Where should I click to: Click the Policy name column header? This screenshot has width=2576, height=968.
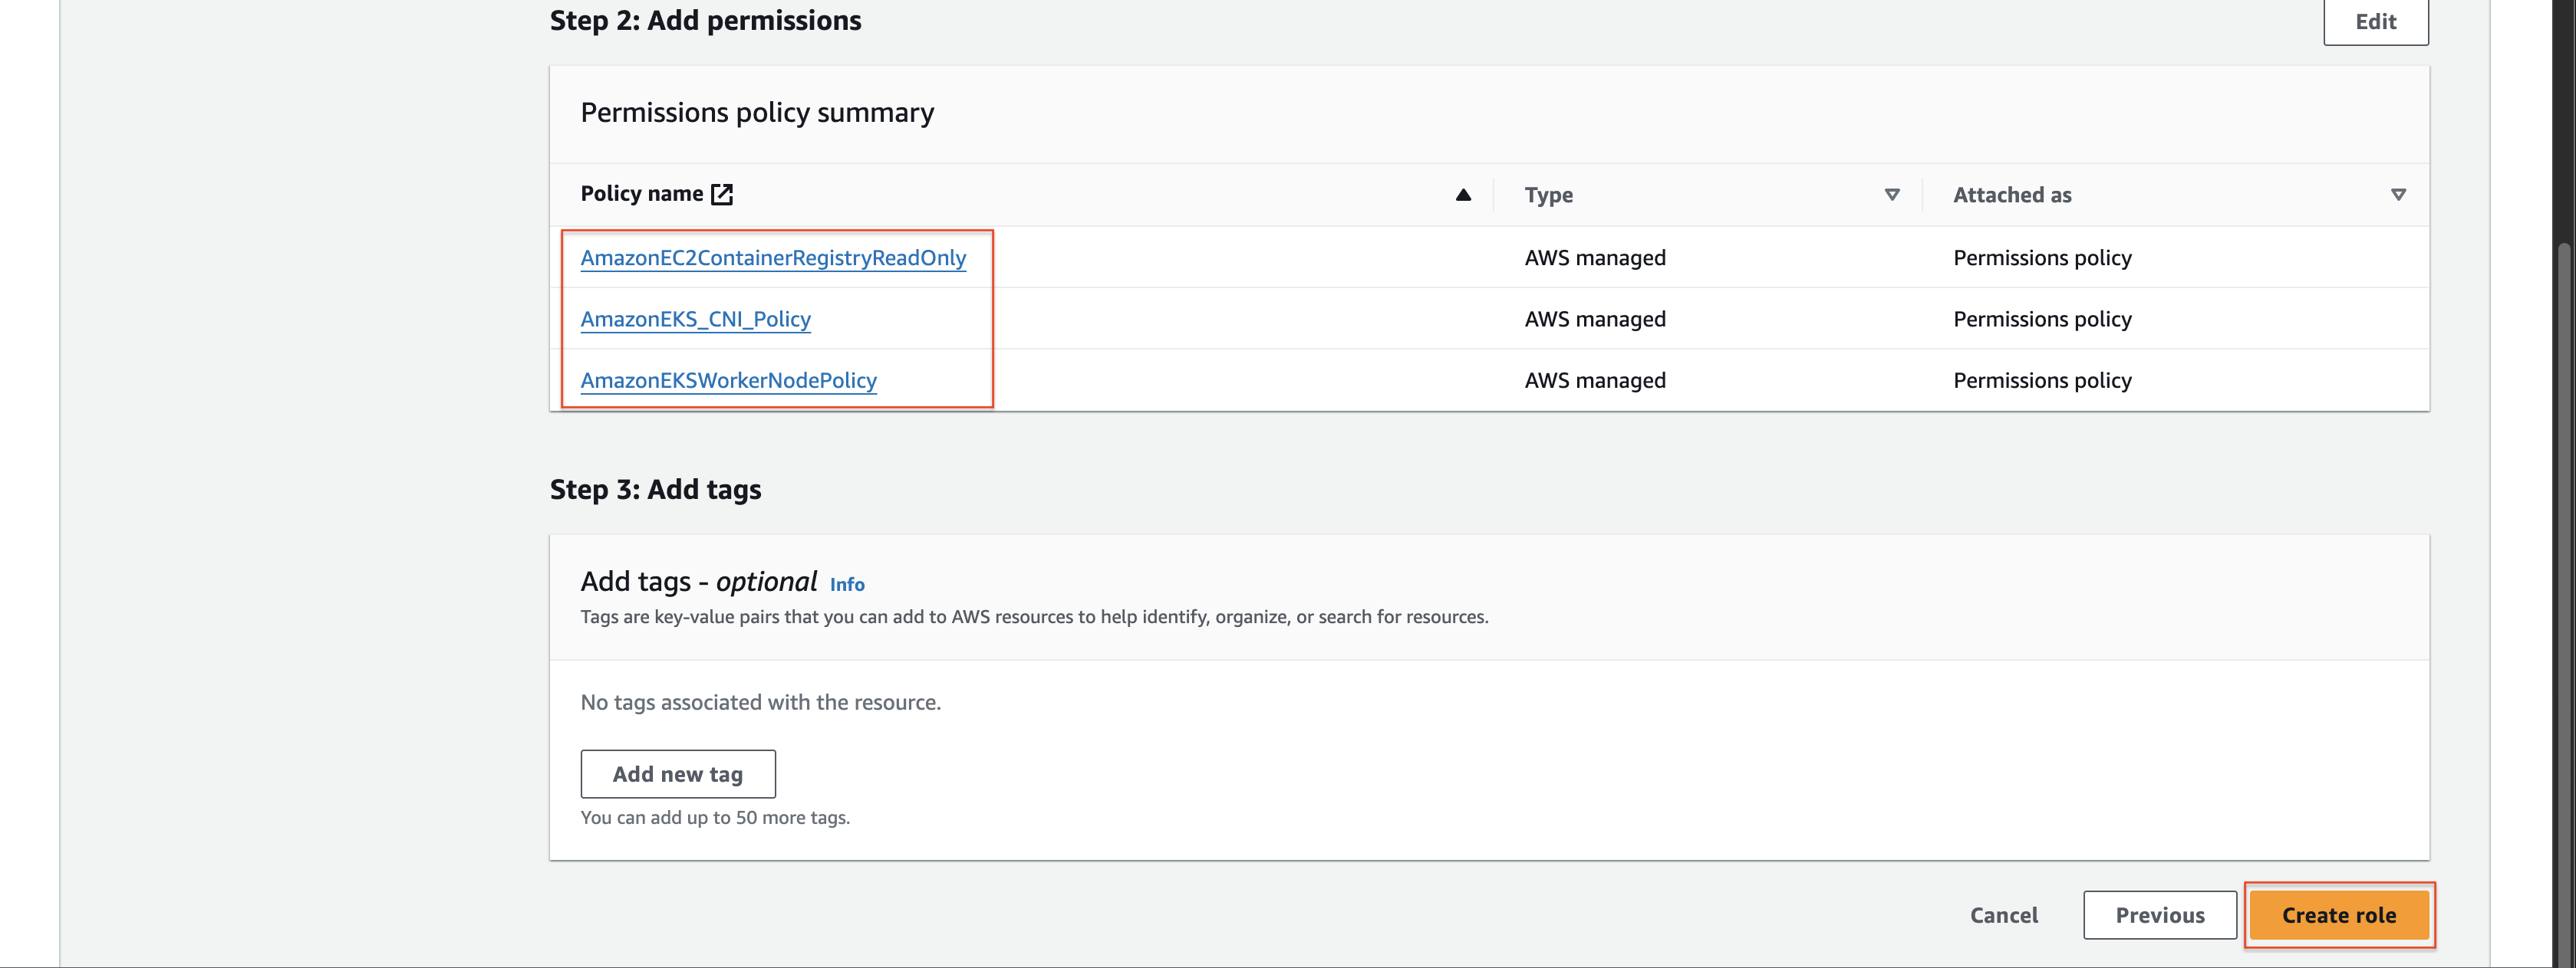642,194
